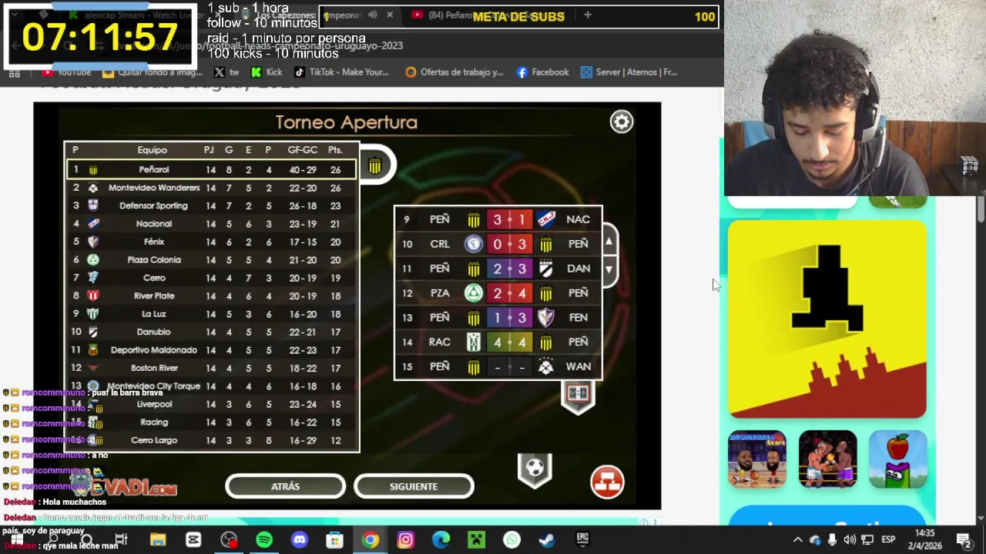986x554 pixels.
Task: Click the Nacional team name in standings
Action: [154, 224]
